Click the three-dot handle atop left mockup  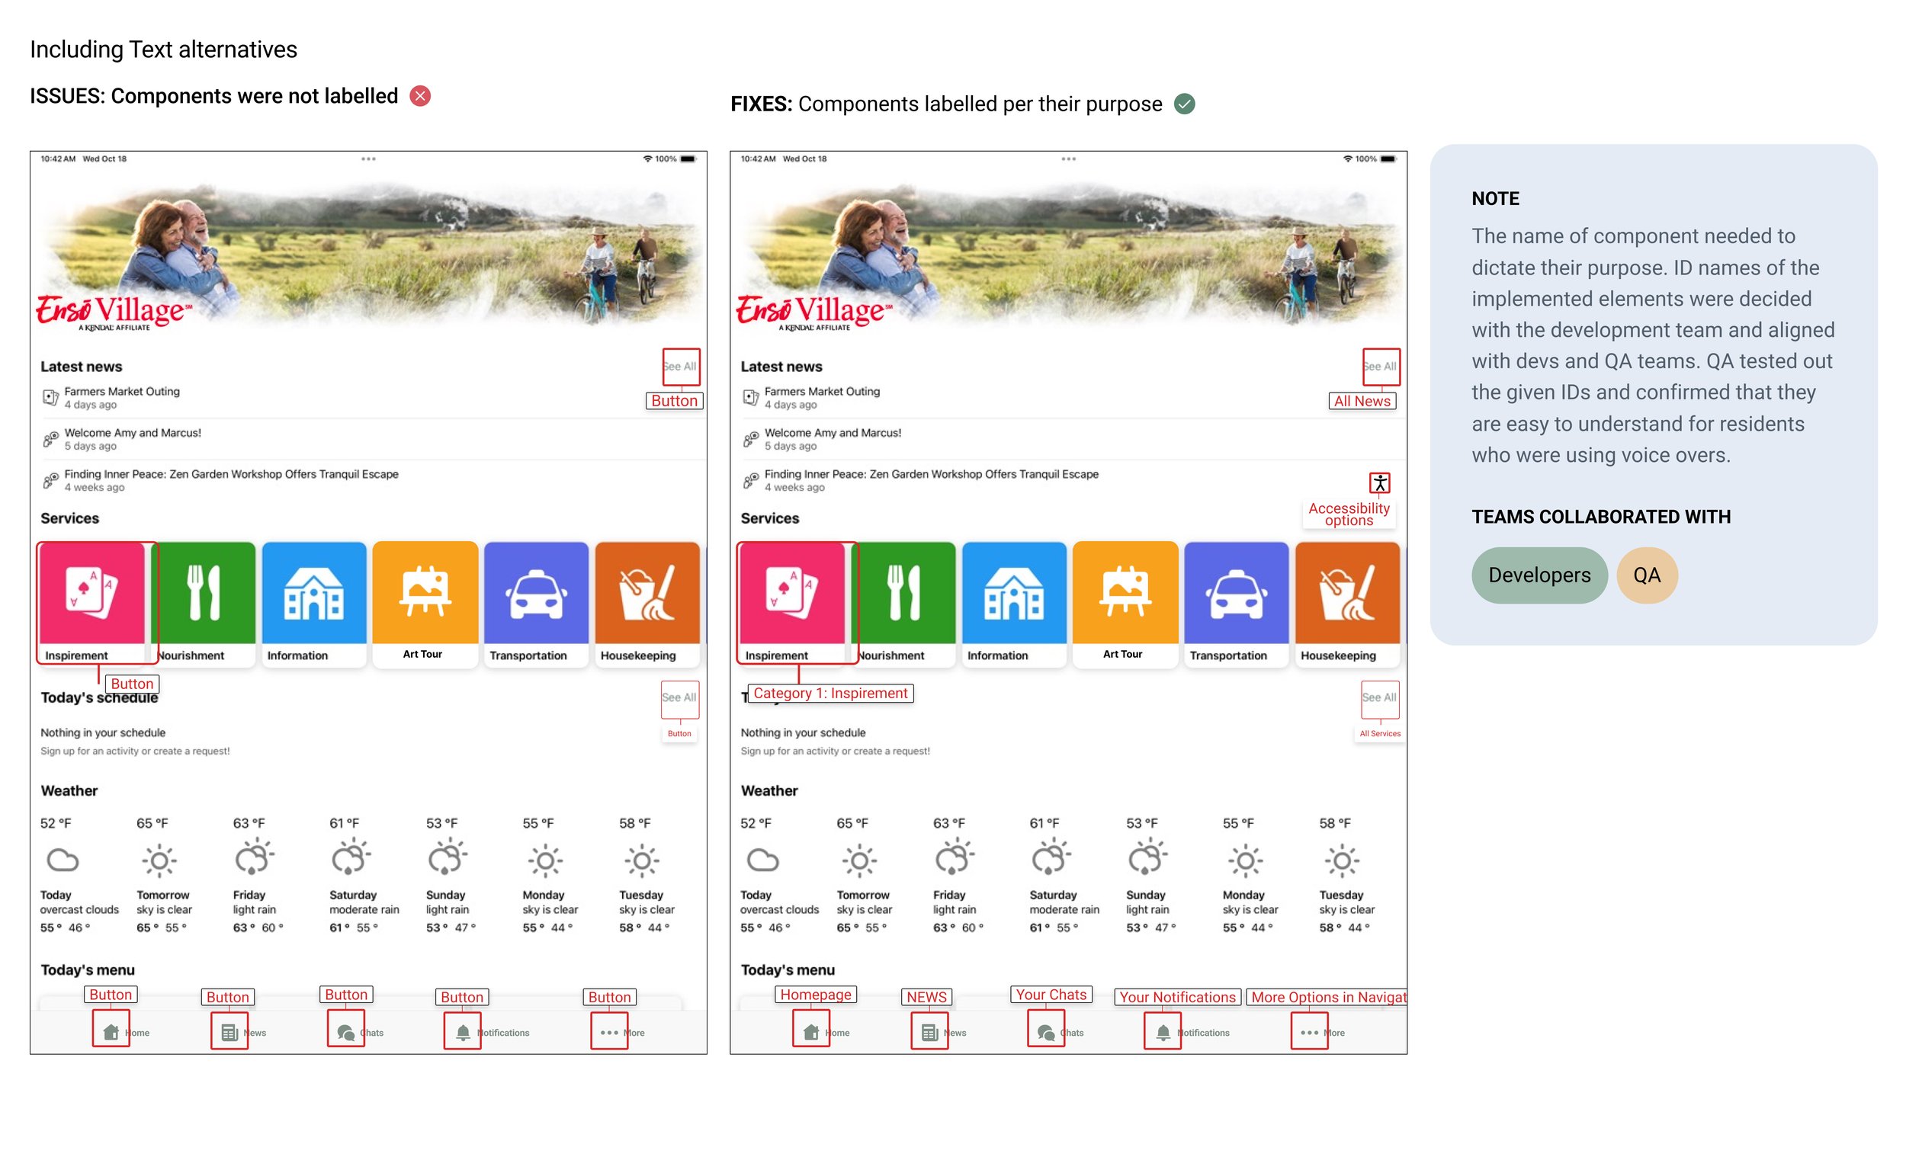pyautogui.click(x=368, y=159)
